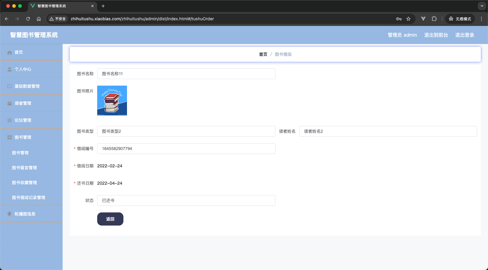Click the 返回 button
The width and height of the screenshot is (488, 270).
(x=110, y=219)
